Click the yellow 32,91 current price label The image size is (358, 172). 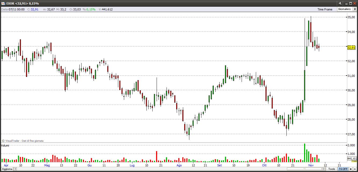coord(351,48)
